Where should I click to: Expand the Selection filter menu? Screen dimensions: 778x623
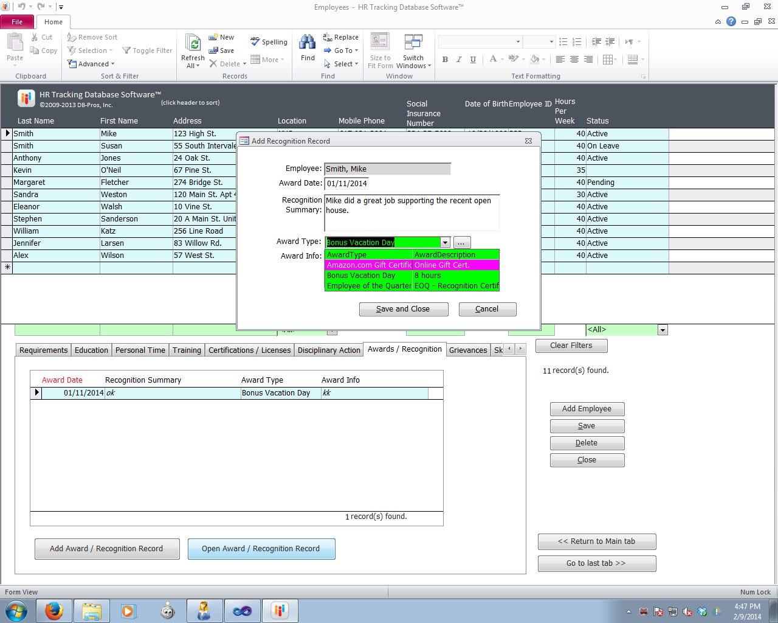[90, 50]
